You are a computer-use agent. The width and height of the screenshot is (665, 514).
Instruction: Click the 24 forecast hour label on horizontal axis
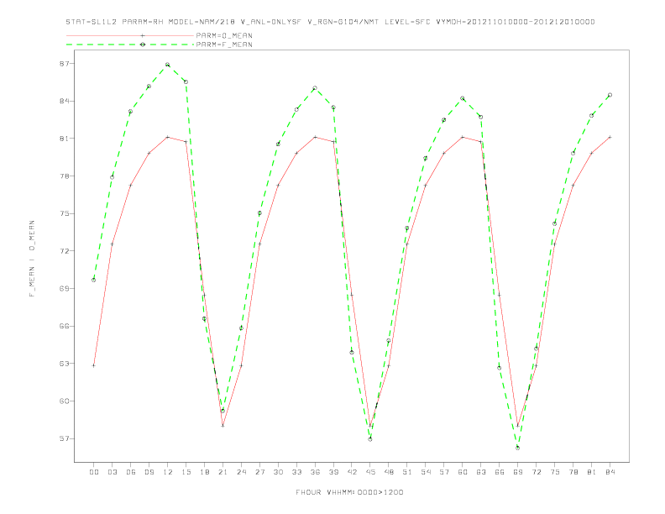(x=241, y=472)
